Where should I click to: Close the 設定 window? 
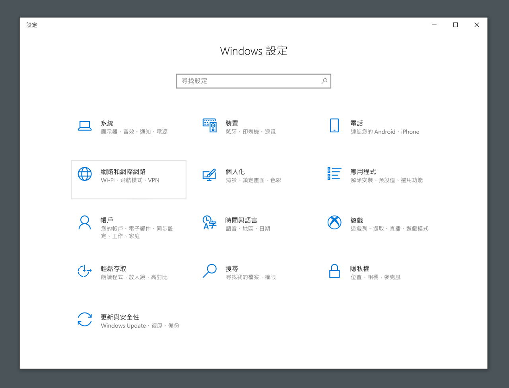click(x=477, y=25)
